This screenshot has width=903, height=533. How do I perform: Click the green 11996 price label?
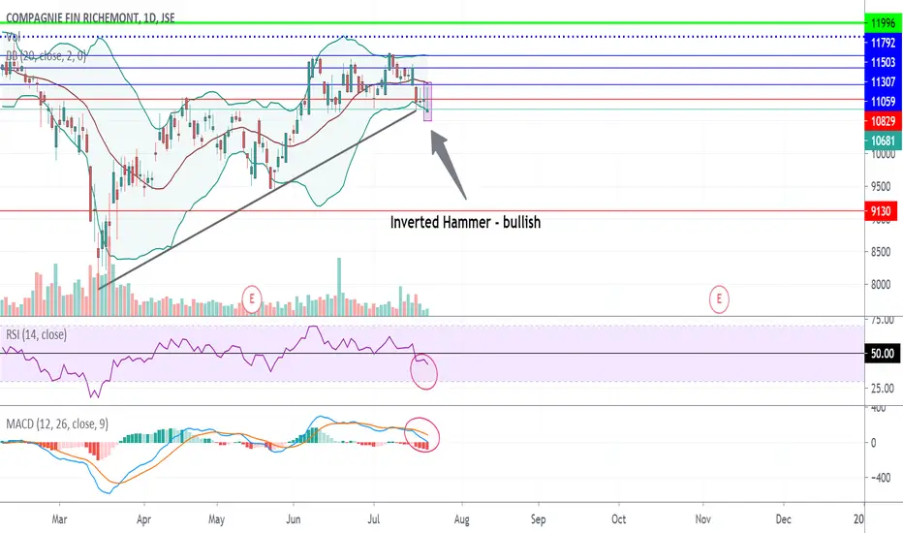click(x=883, y=23)
